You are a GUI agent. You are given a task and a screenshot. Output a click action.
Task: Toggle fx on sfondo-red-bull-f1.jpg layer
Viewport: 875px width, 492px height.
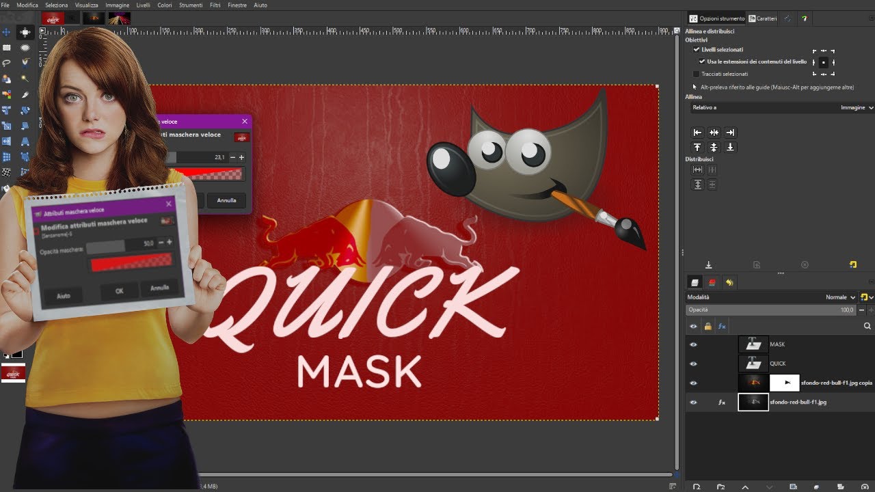click(x=721, y=402)
